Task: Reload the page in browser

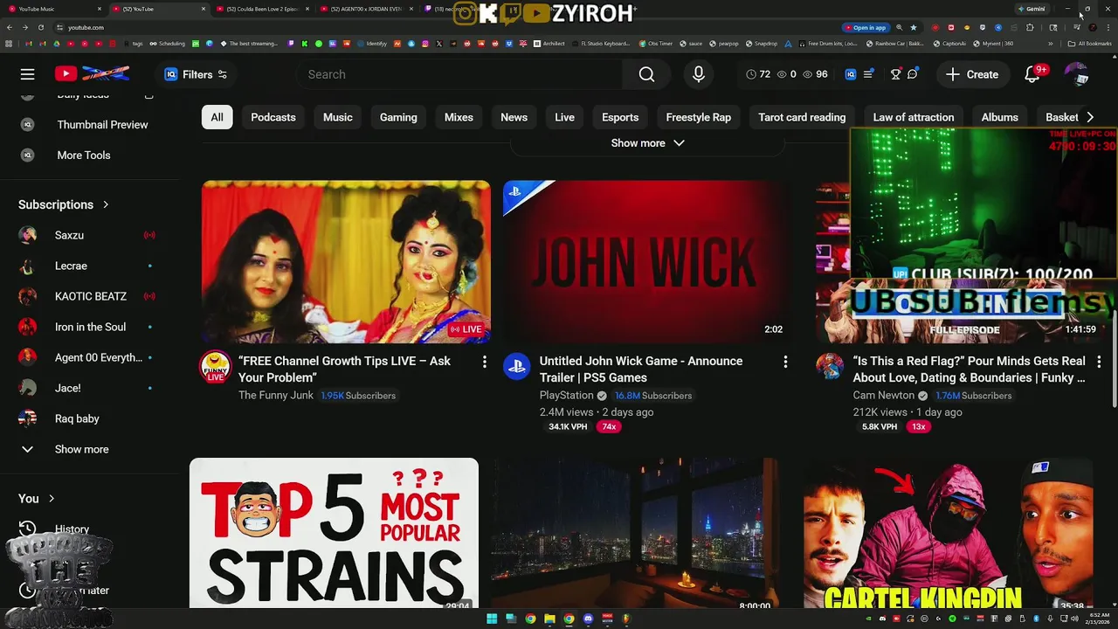Action: [x=40, y=27]
